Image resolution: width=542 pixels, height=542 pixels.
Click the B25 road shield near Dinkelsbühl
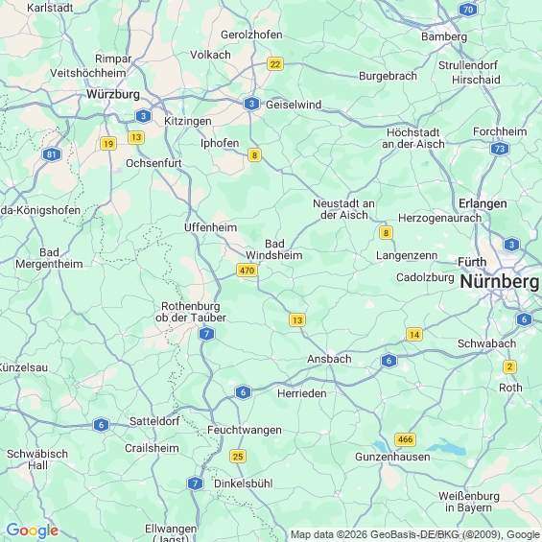[x=238, y=457]
